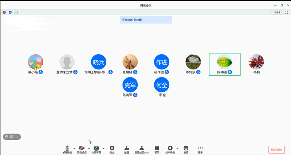Open video options arrow beside 开启视频
The image size is (291, 155).
[89, 148]
